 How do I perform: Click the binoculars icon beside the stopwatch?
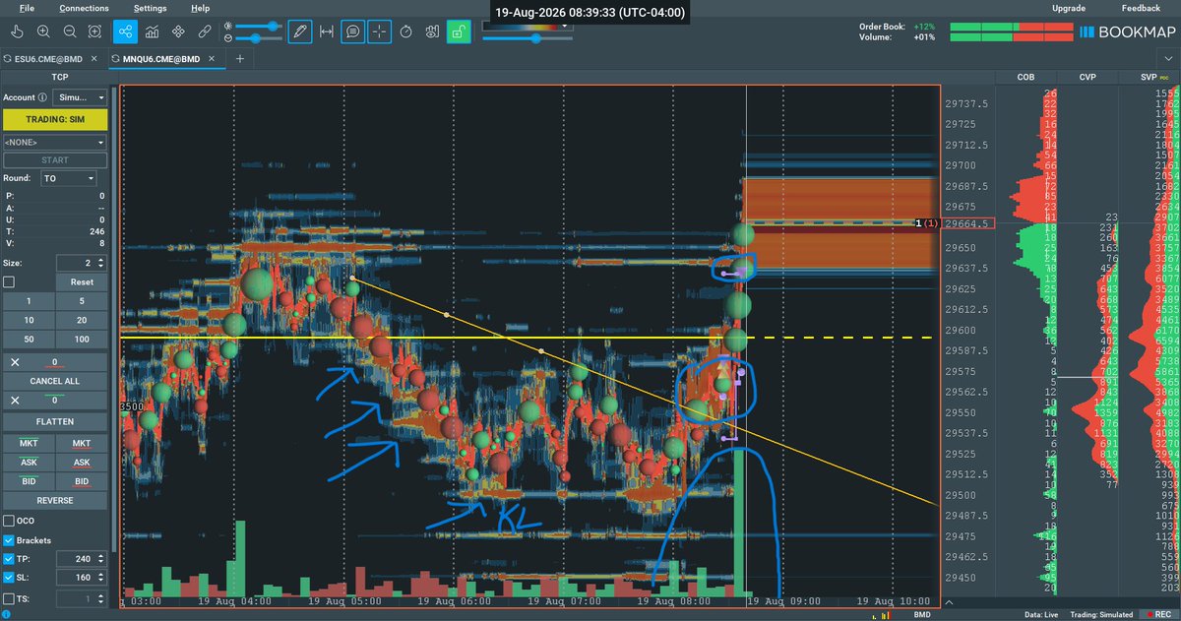[431, 31]
